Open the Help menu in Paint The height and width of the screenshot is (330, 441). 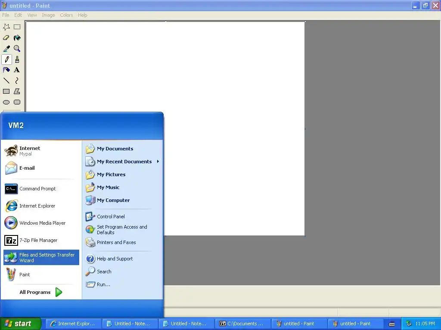point(82,15)
